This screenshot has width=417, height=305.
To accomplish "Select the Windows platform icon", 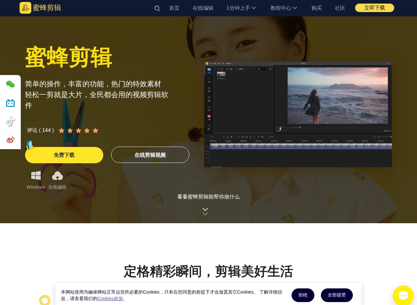I will tap(36, 176).
